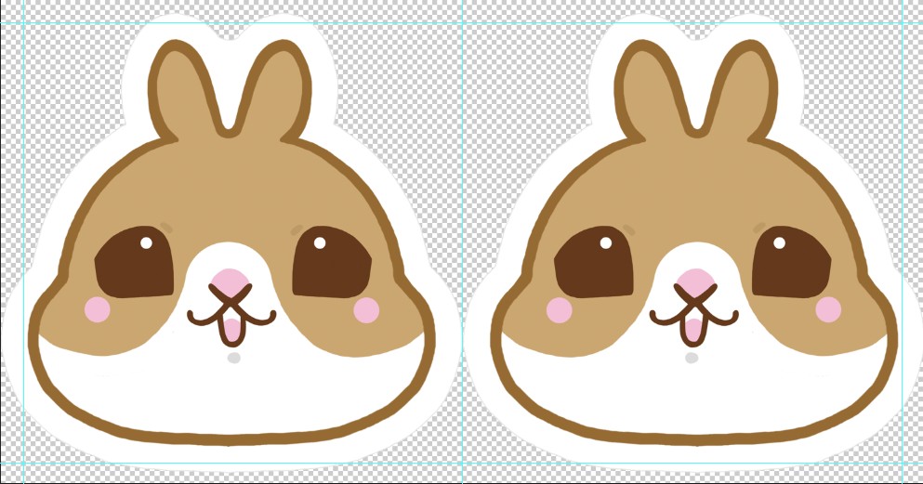Click the left bunny's left pink cheek
The width and height of the screenshot is (923, 484).
98,309
